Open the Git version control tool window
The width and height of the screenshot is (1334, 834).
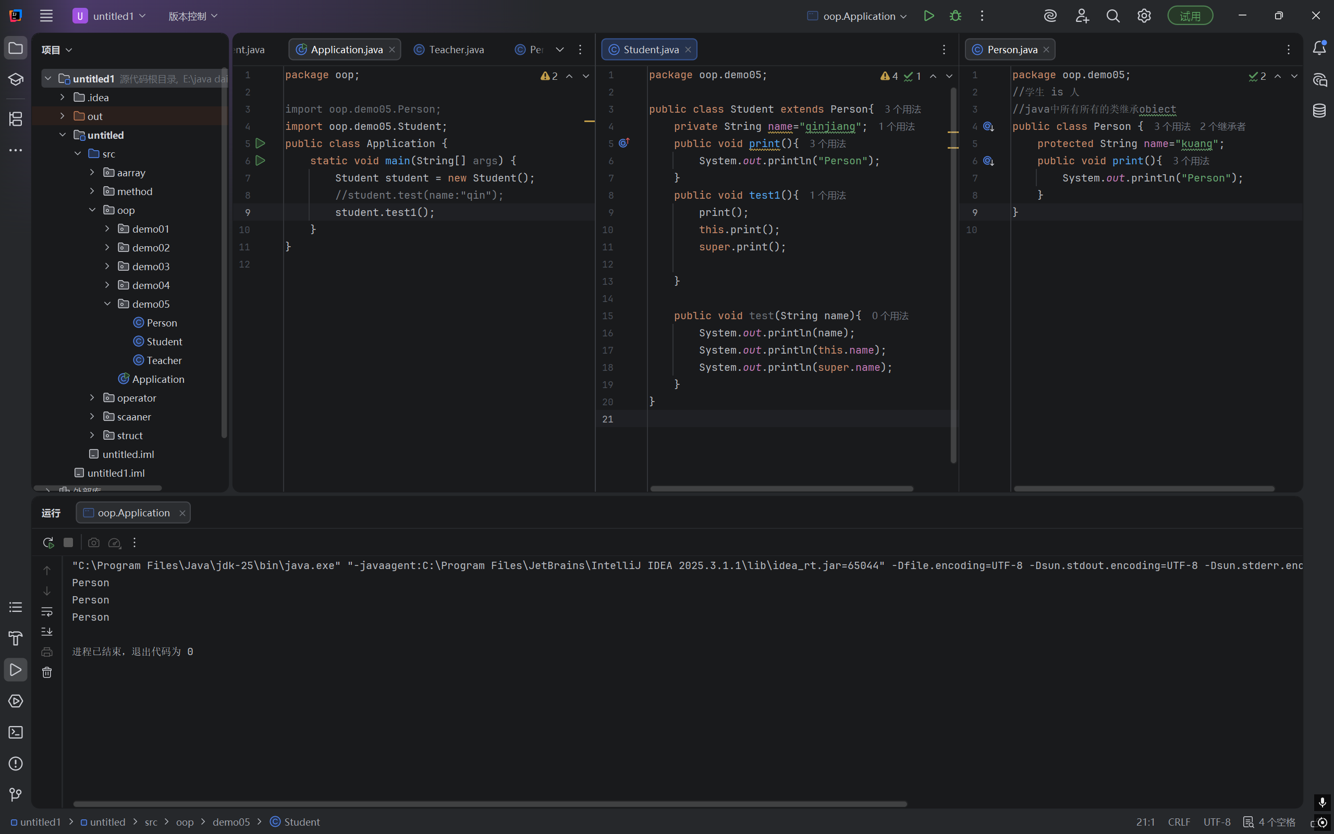[16, 795]
